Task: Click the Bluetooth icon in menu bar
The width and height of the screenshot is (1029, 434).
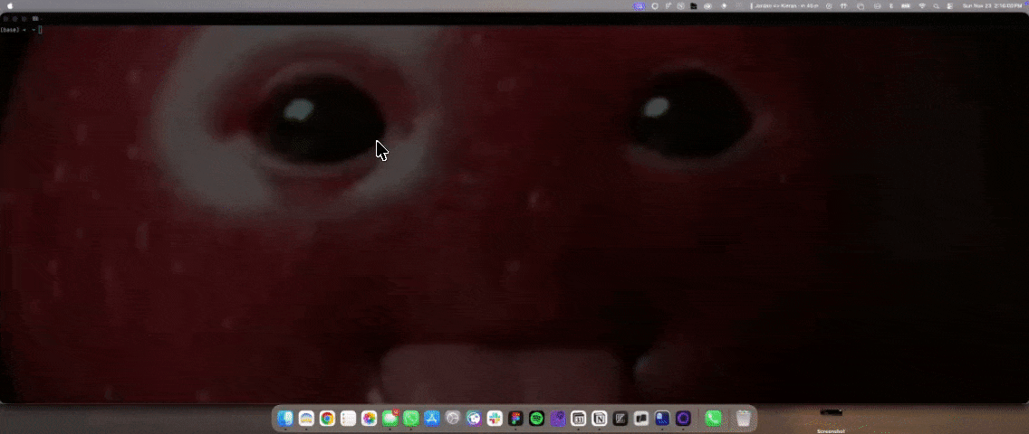Action: [891, 6]
